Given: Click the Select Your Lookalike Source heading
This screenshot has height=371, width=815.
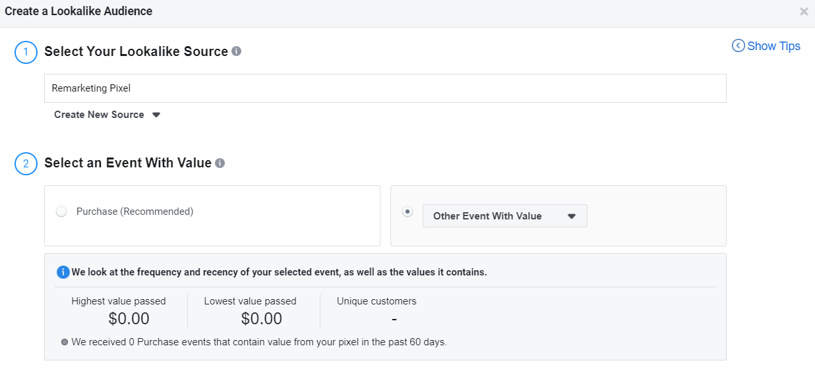Looking at the screenshot, I should tap(136, 51).
